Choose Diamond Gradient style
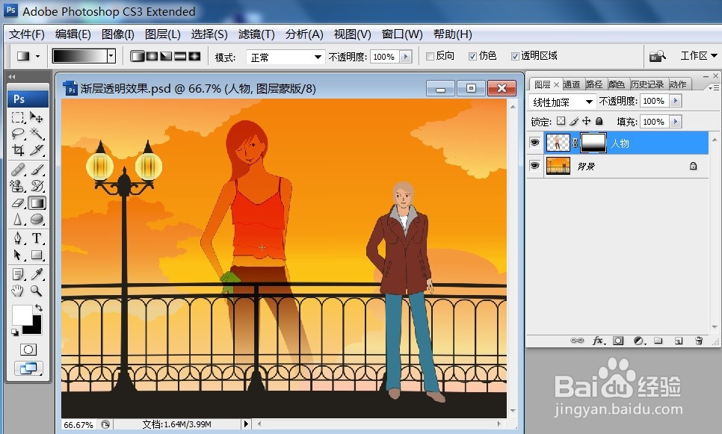Screen dimensions: 722x434 pyautogui.click(x=194, y=56)
